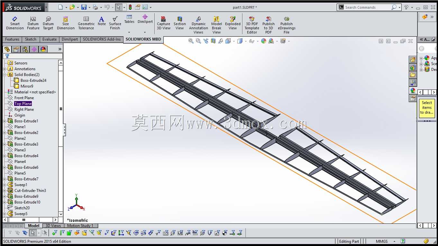
Task: Open the ConfigurationManager tab icon
Action: pyautogui.click(x=25, y=49)
